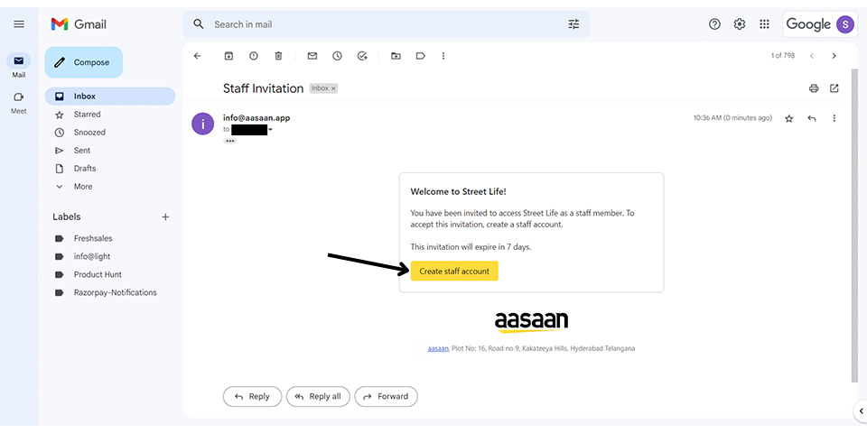Viewport: 867px width, 433px height.
Task: Apply a label with Labels icon
Action: pos(421,56)
